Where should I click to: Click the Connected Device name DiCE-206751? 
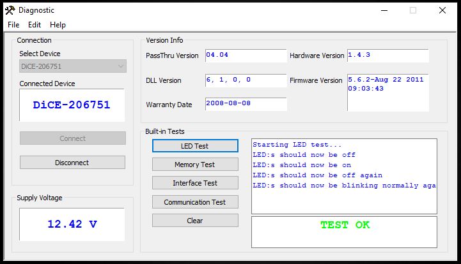pyautogui.click(x=72, y=105)
